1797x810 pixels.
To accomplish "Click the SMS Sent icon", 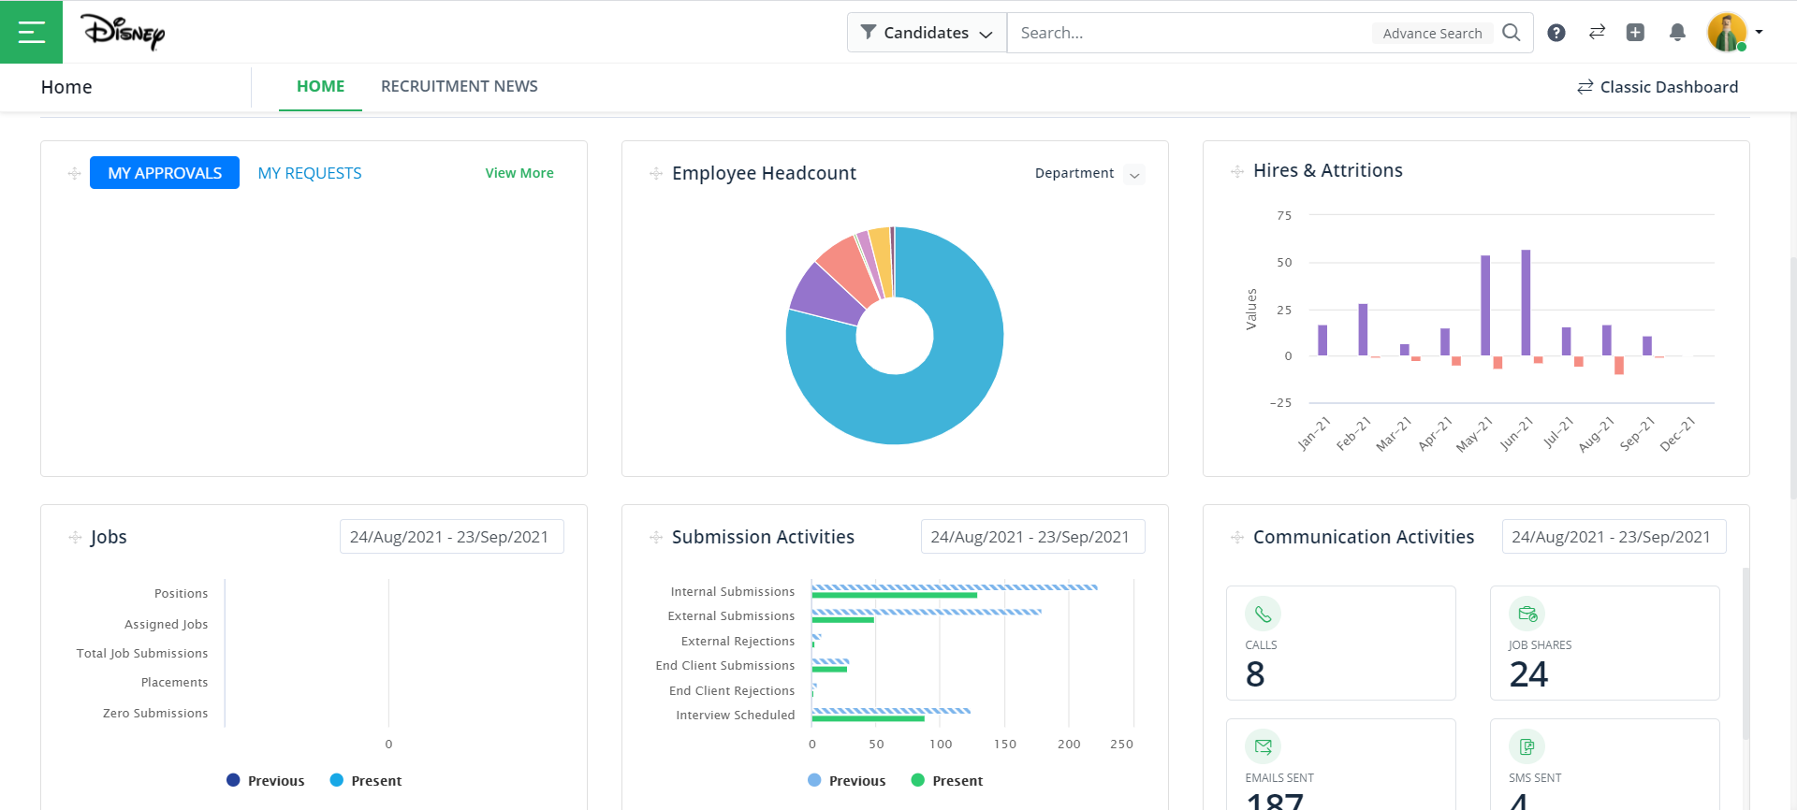I will coord(1527,746).
